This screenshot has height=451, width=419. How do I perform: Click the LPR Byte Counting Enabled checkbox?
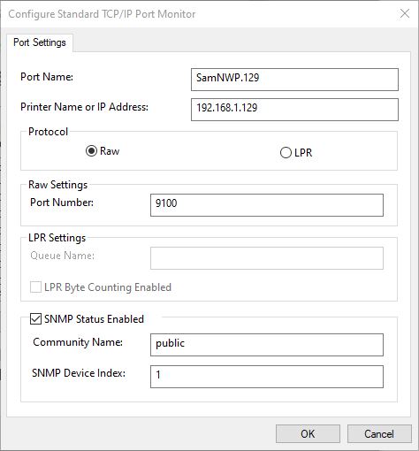(35, 287)
